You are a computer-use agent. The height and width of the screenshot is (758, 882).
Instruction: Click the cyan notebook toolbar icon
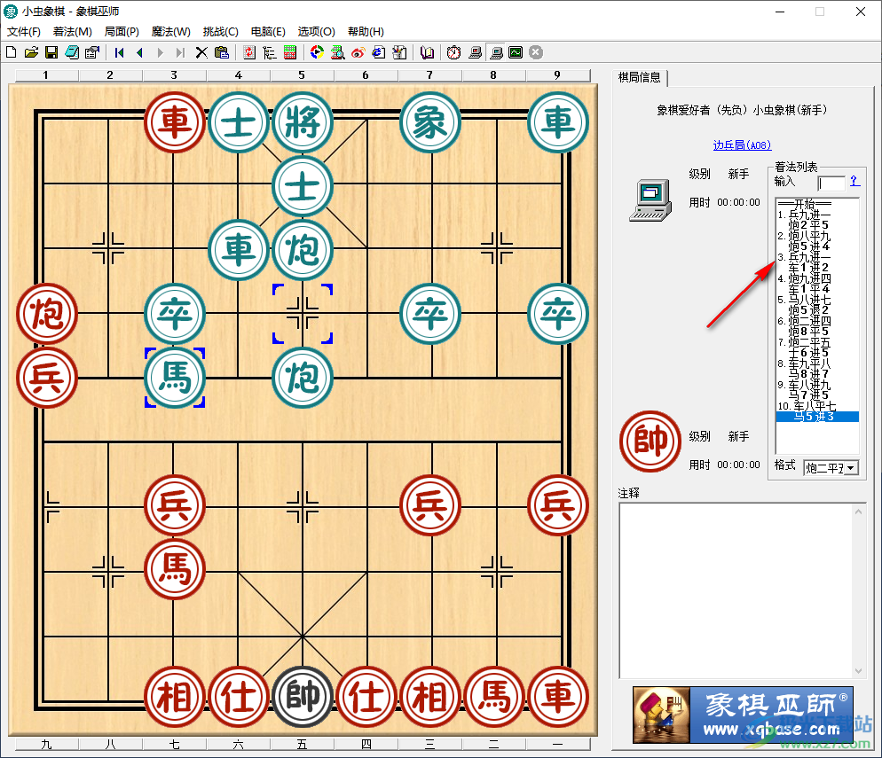click(72, 53)
